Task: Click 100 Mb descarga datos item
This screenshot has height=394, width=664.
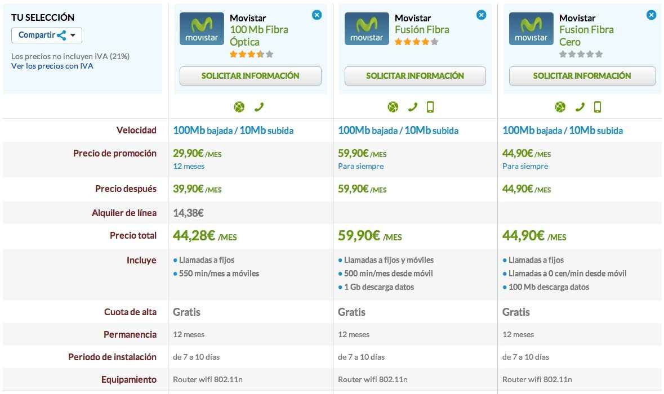Action: click(549, 288)
